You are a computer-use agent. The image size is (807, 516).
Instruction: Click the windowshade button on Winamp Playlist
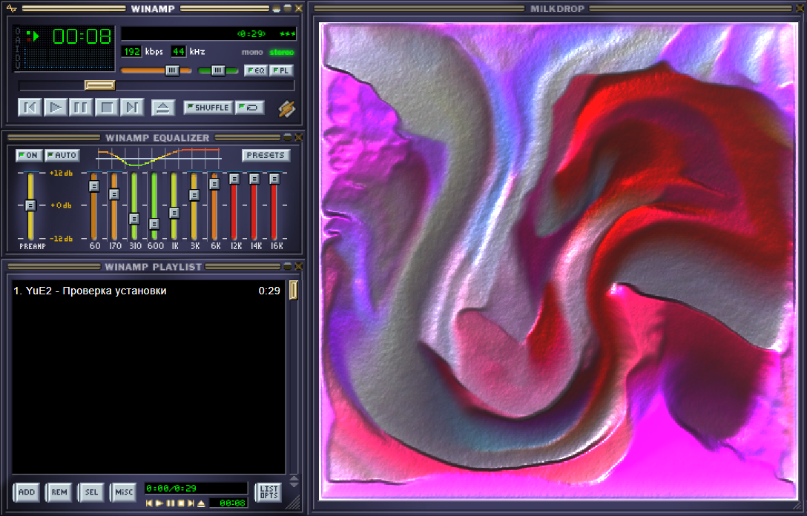pos(288,266)
